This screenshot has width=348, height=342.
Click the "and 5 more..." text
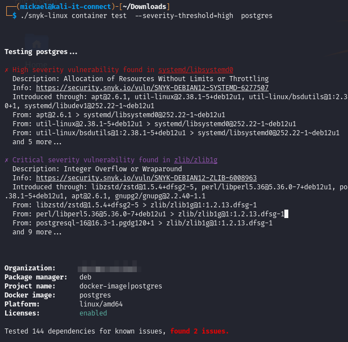(x=38, y=142)
